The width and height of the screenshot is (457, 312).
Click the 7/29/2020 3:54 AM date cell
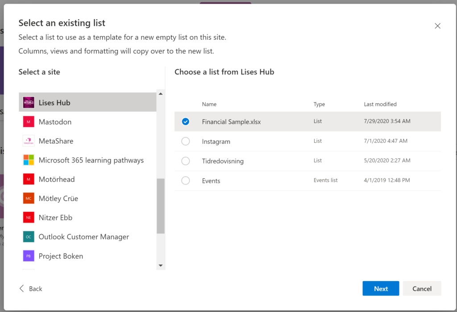[x=387, y=121]
